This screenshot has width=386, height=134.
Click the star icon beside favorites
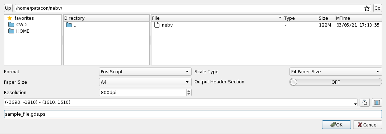point(10,18)
